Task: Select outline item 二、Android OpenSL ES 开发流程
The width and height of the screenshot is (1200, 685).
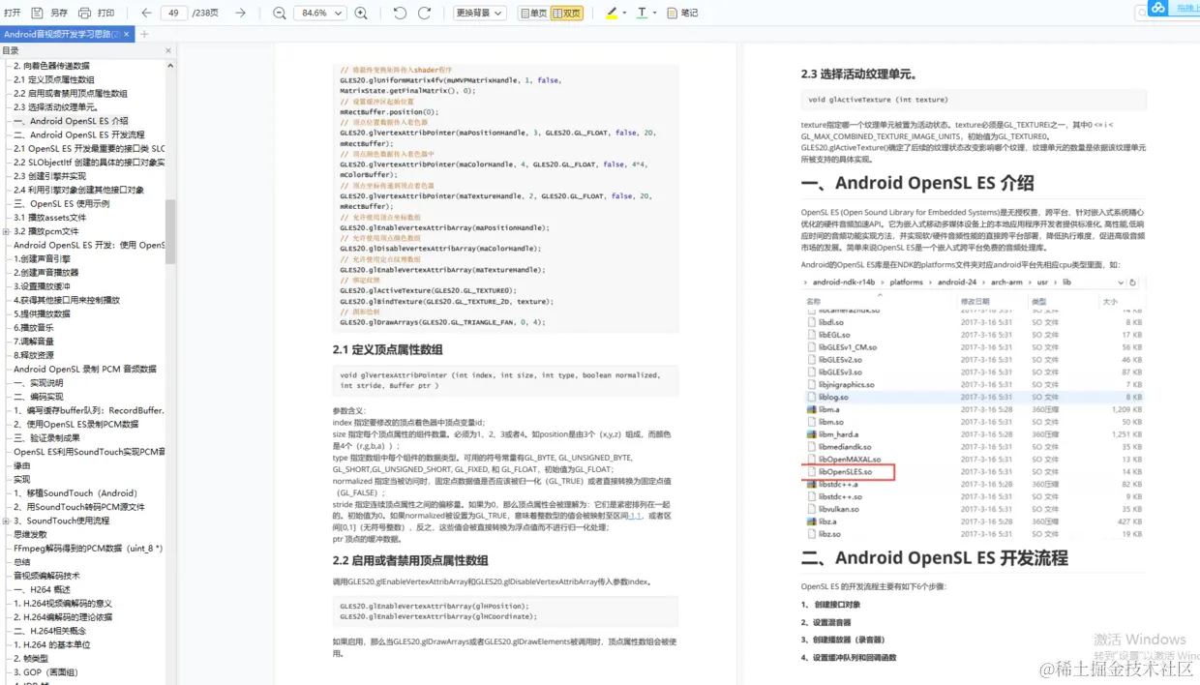Action: [x=78, y=134]
